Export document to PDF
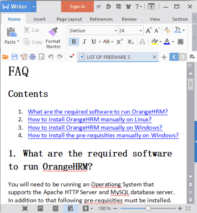Image resolution: width=197 pixels, height=213 pixels. coord(24,57)
